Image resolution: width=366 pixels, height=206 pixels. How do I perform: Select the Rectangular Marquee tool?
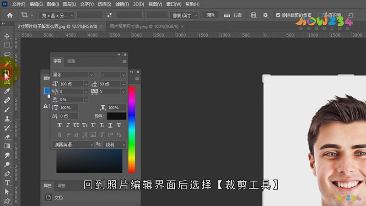tap(7, 45)
